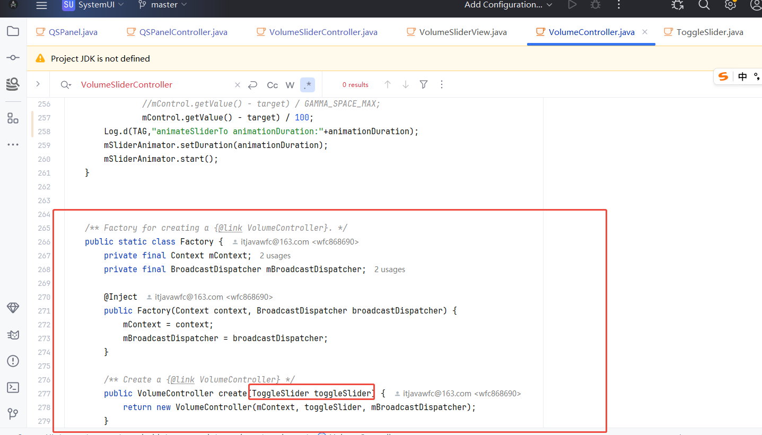
Task: Open the IDE settings gear
Action: (730, 5)
